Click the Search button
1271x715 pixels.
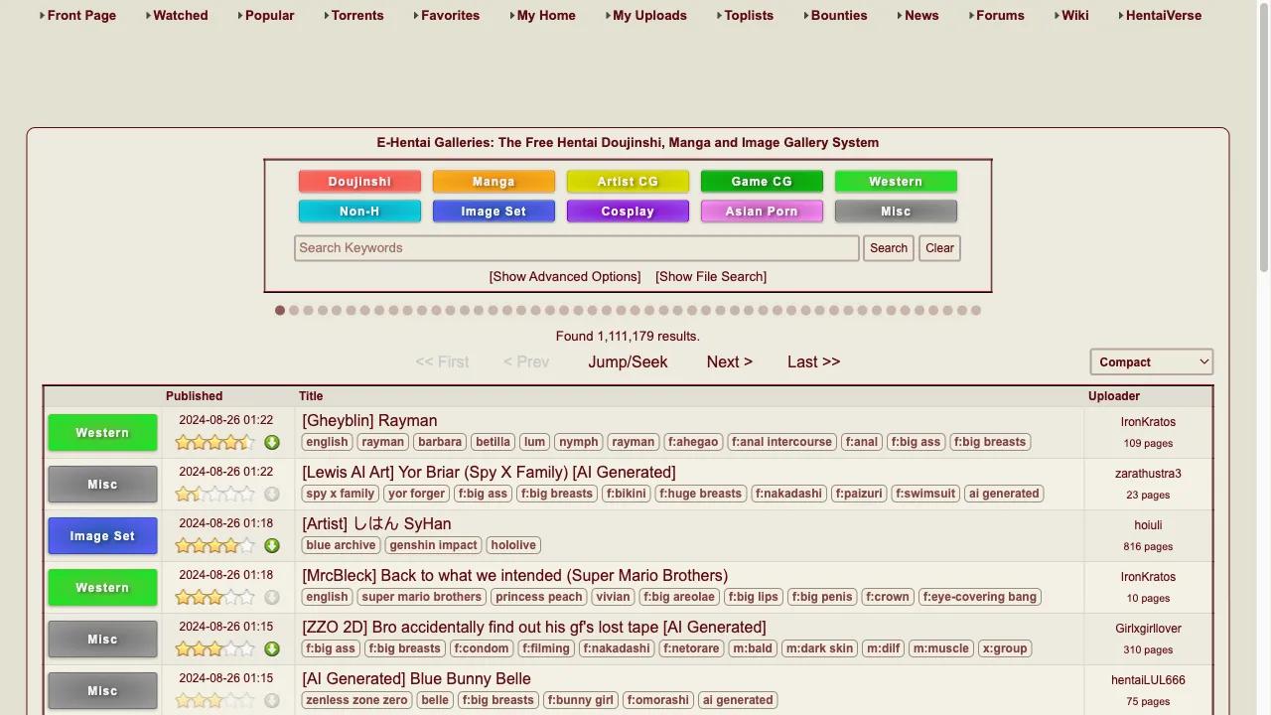tap(889, 248)
